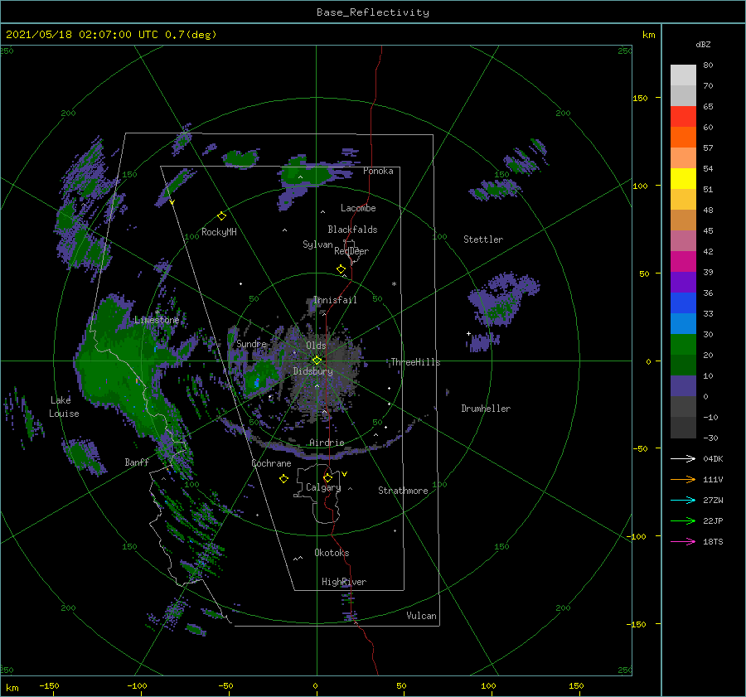Click the Okotoks city label

pos(332,553)
